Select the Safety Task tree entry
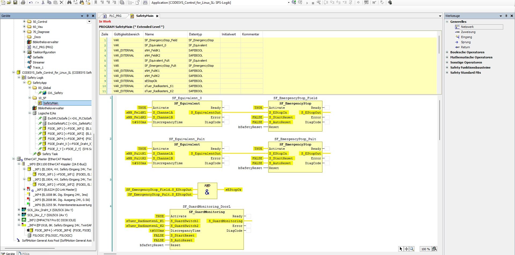 click(x=50, y=154)
